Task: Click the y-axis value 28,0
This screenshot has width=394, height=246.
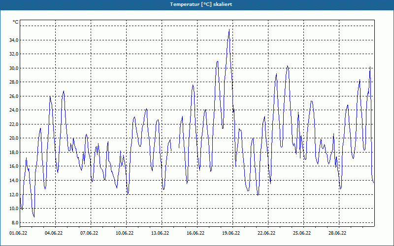Action: tap(13, 82)
